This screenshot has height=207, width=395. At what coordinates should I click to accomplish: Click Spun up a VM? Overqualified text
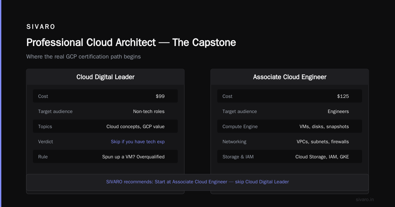click(x=133, y=157)
